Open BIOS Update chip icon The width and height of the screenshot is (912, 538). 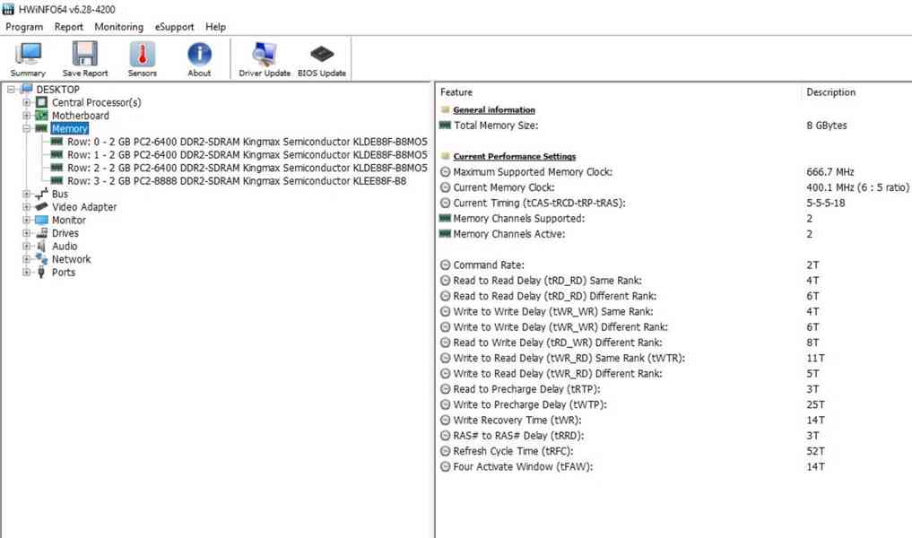click(322, 59)
